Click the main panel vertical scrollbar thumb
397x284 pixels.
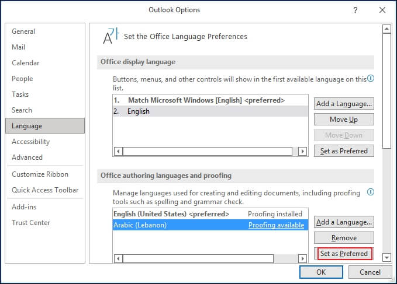pos(386,91)
